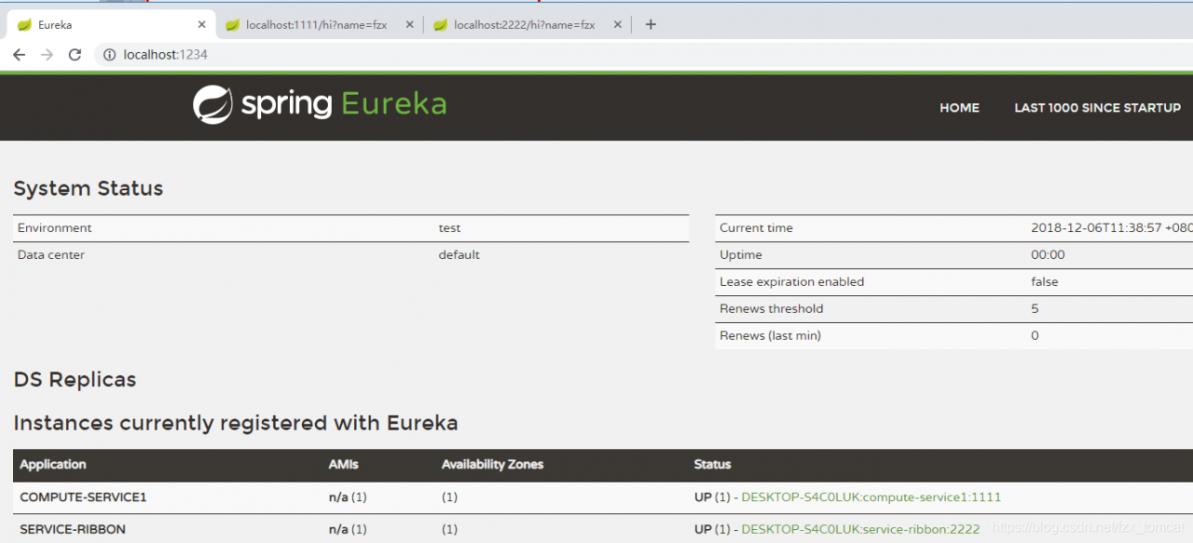Click the AMIs column header
Viewport: 1193px width, 543px height.
[x=343, y=464]
